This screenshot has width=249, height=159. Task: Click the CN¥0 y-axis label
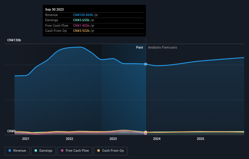pos(11,131)
